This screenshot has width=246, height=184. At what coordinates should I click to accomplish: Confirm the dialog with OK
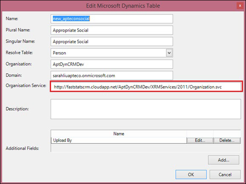191,175
